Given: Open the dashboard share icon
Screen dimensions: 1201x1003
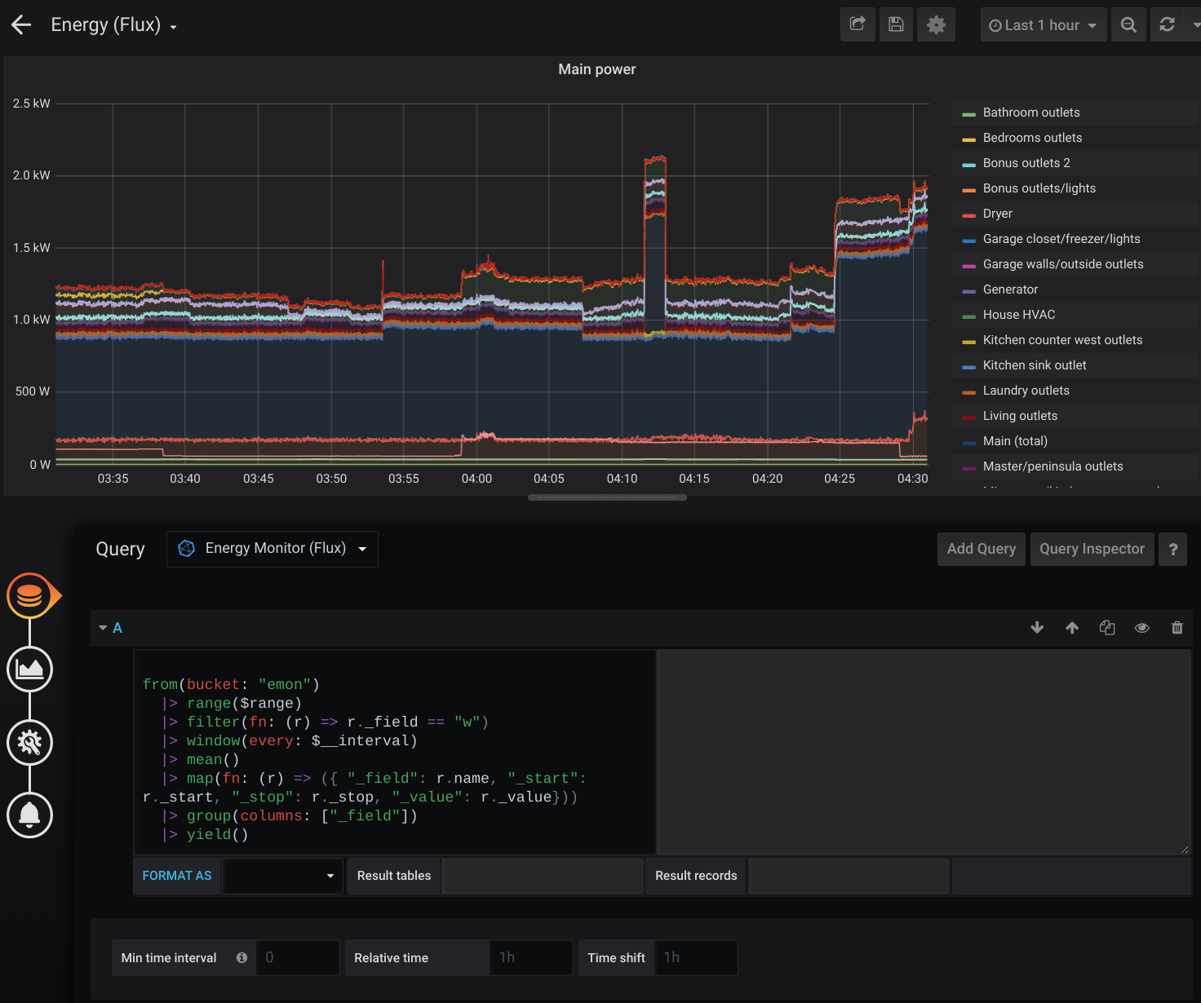Looking at the screenshot, I should pyautogui.click(x=857, y=24).
